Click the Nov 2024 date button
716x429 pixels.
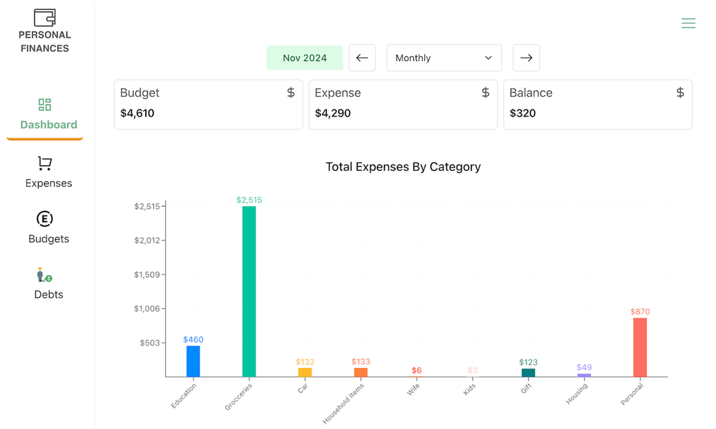point(304,58)
